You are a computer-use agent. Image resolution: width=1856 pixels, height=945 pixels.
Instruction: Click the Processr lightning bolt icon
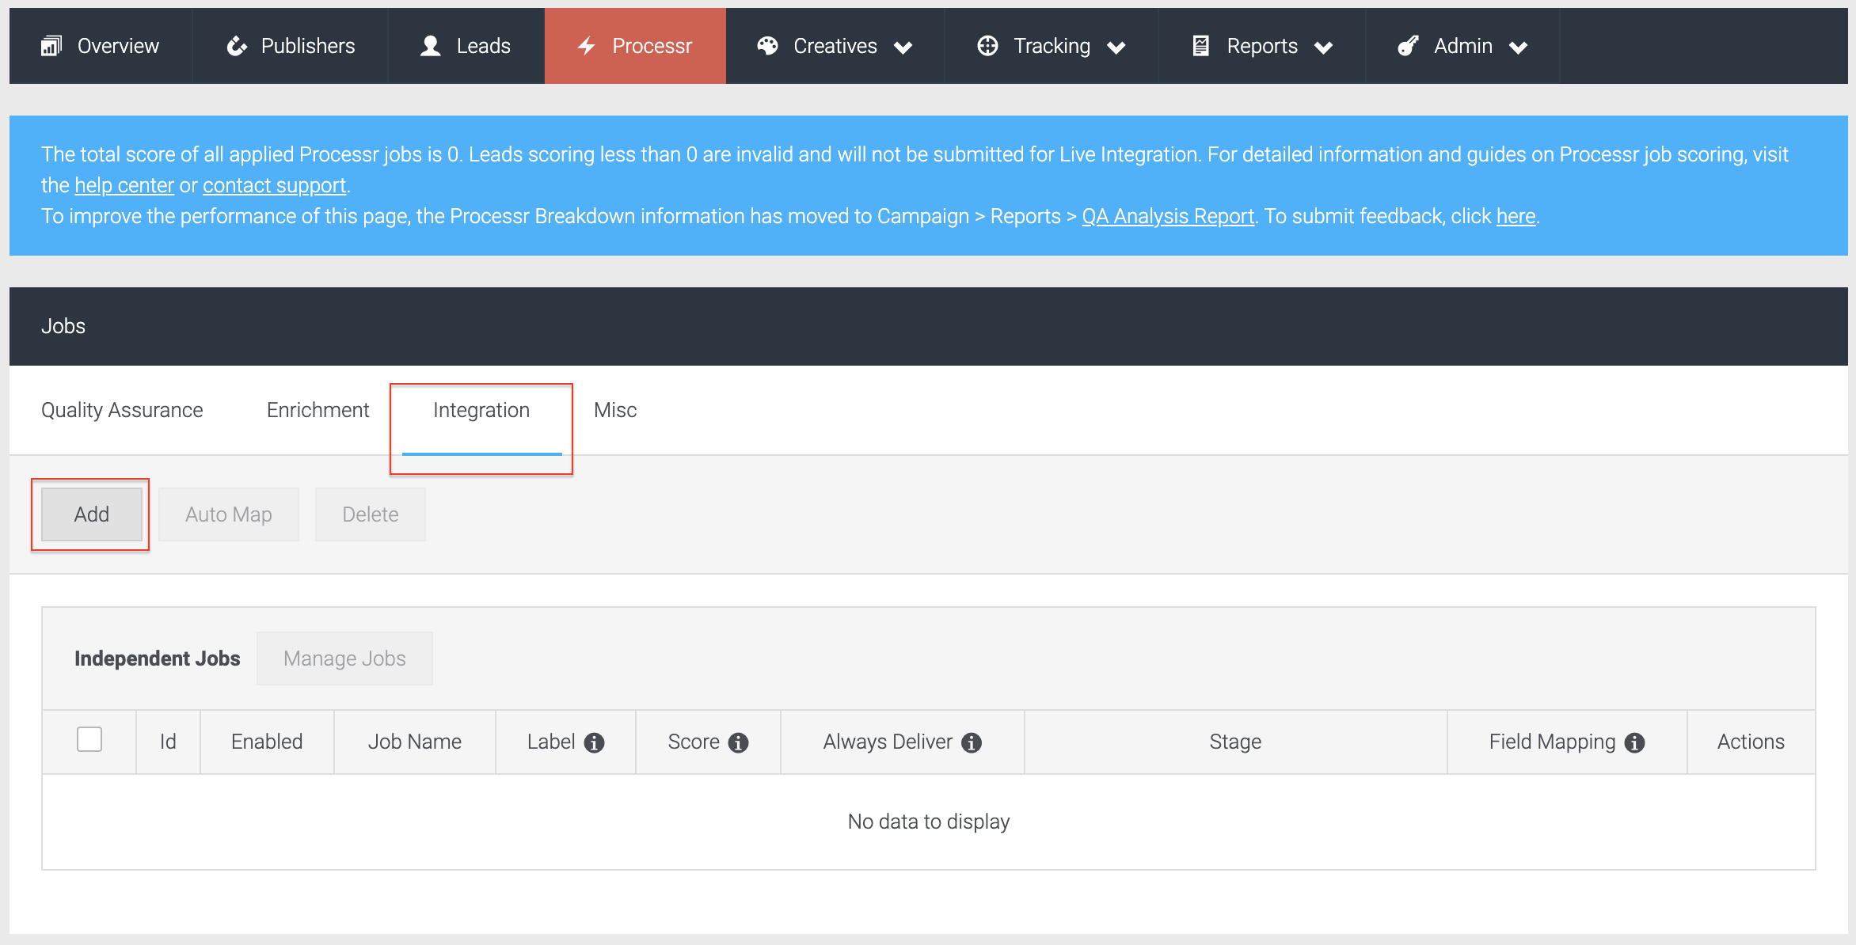pyautogui.click(x=586, y=45)
